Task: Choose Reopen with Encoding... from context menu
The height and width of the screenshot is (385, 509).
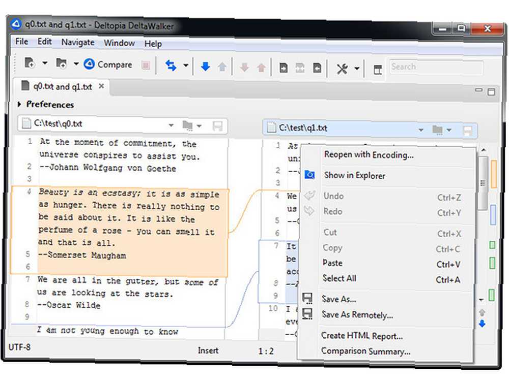Action: pyautogui.click(x=388, y=155)
